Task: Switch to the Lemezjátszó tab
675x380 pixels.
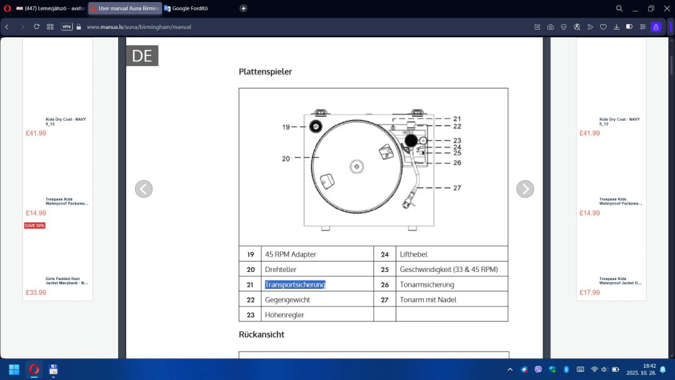Action: [51, 8]
